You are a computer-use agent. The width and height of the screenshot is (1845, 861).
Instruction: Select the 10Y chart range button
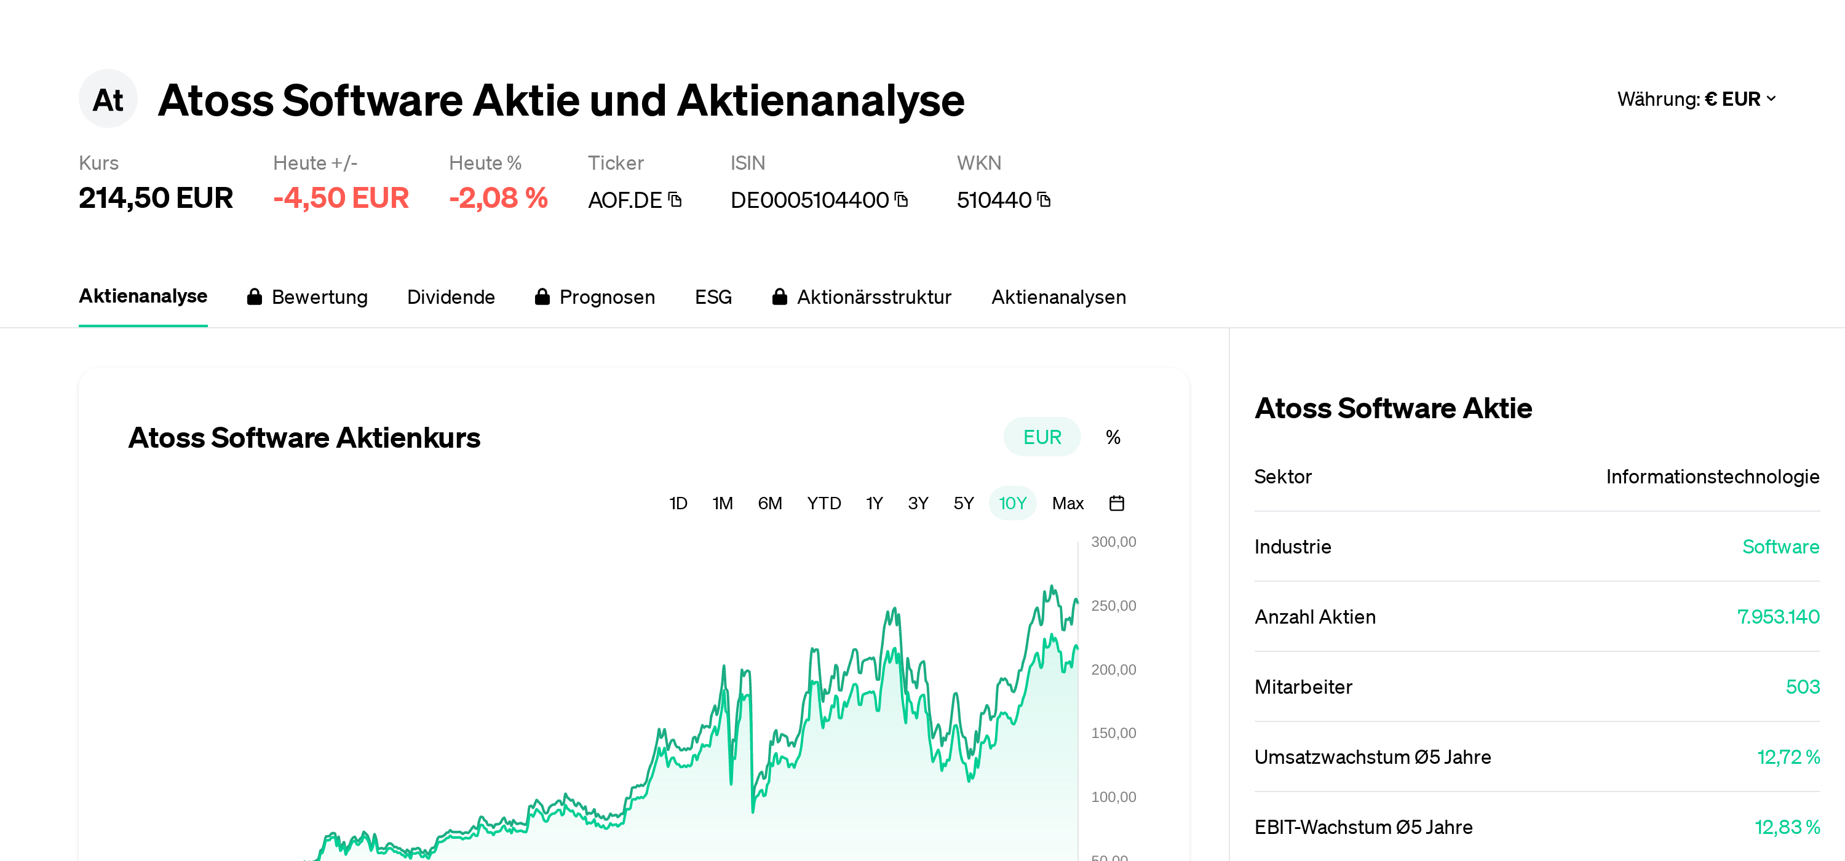click(x=1012, y=503)
